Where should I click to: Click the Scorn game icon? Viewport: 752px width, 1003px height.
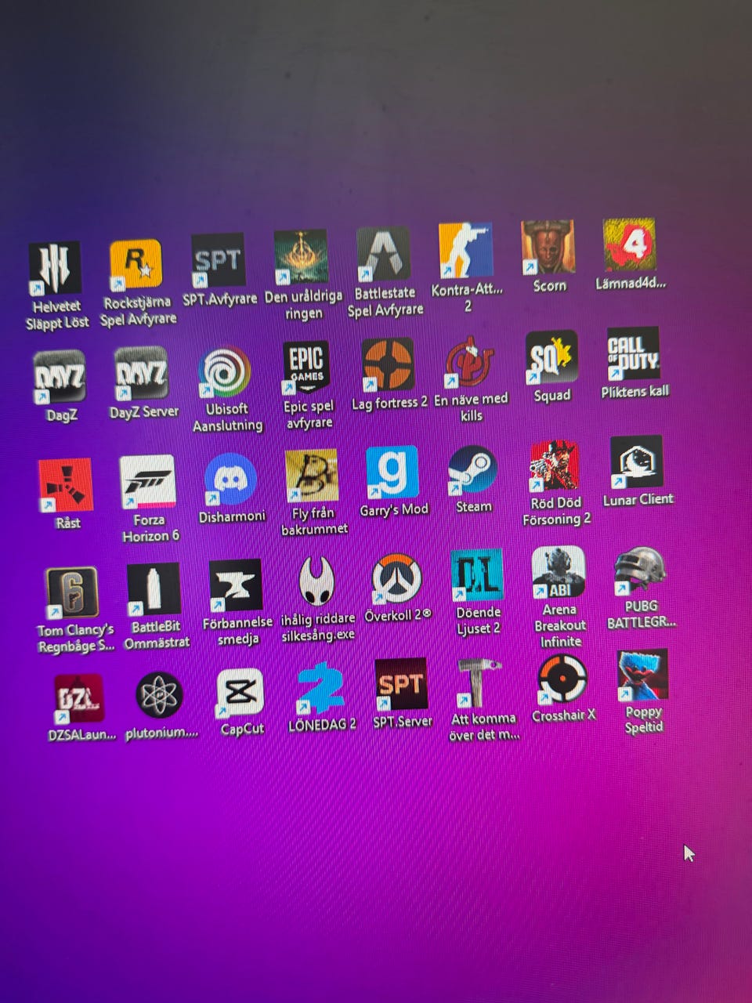548,247
